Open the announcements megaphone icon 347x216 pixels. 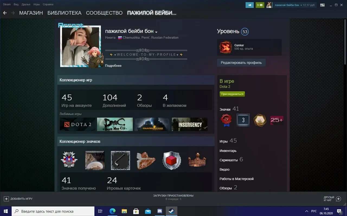point(250,5)
